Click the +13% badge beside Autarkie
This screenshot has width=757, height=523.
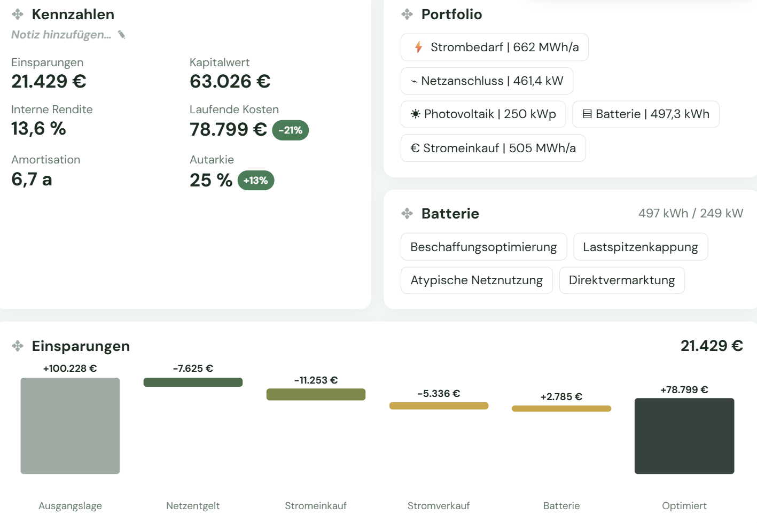[x=256, y=181]
